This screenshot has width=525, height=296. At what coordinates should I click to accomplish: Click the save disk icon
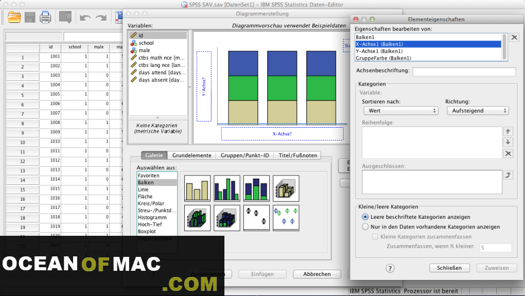[30, 17]
